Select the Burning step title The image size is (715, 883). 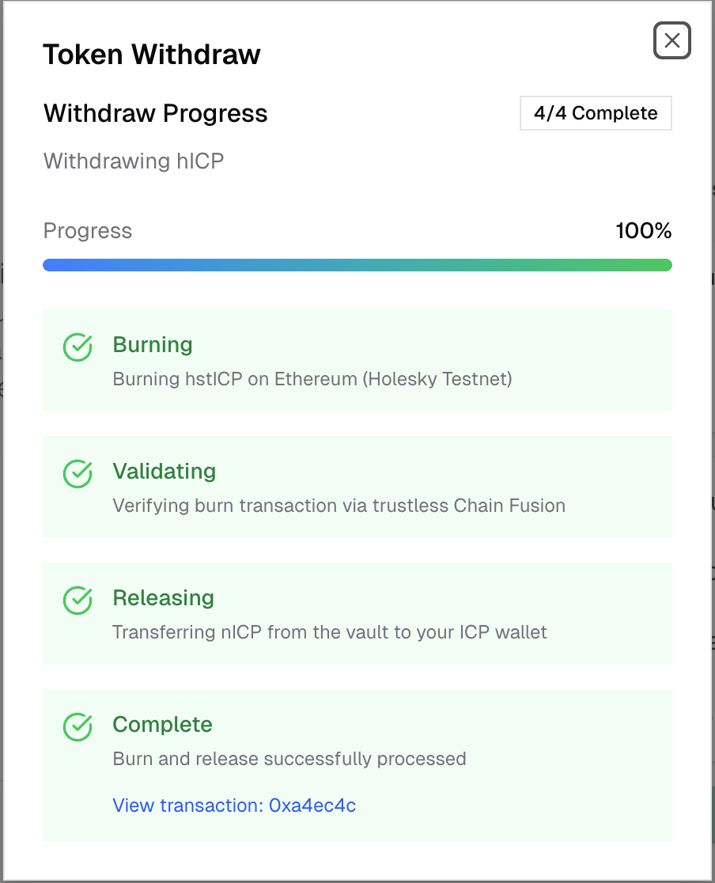tap(153, 345)
